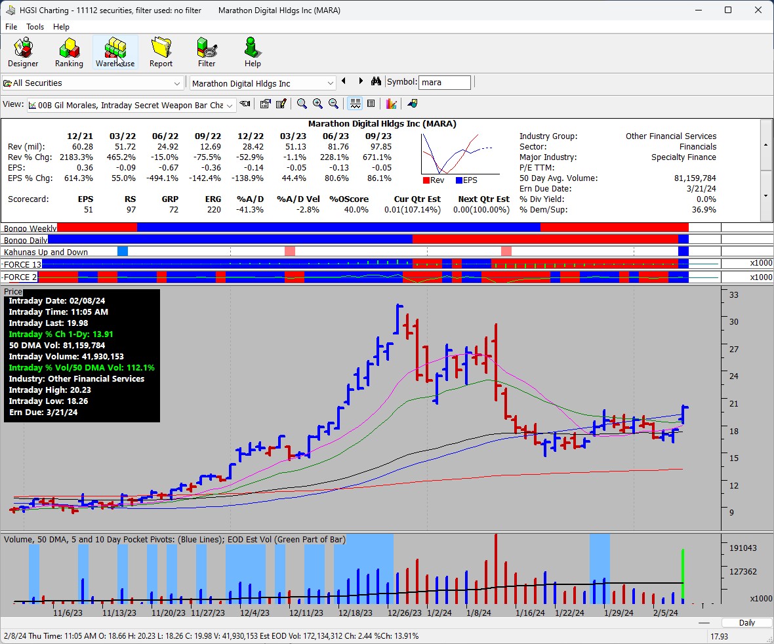The height and width of the screenshot is (644, 774).
Task: Click the Industry Group label
Action: coord(548,136)
